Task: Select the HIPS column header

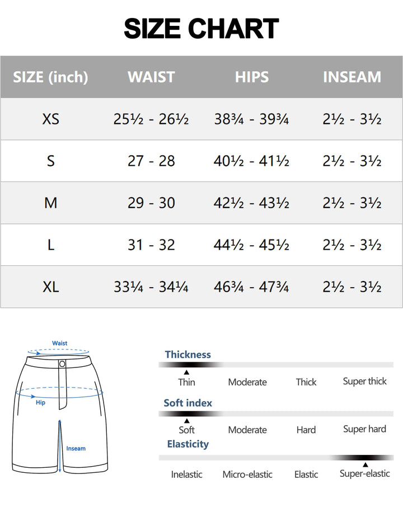Action: pyautogui.click(x=251, y=77)
